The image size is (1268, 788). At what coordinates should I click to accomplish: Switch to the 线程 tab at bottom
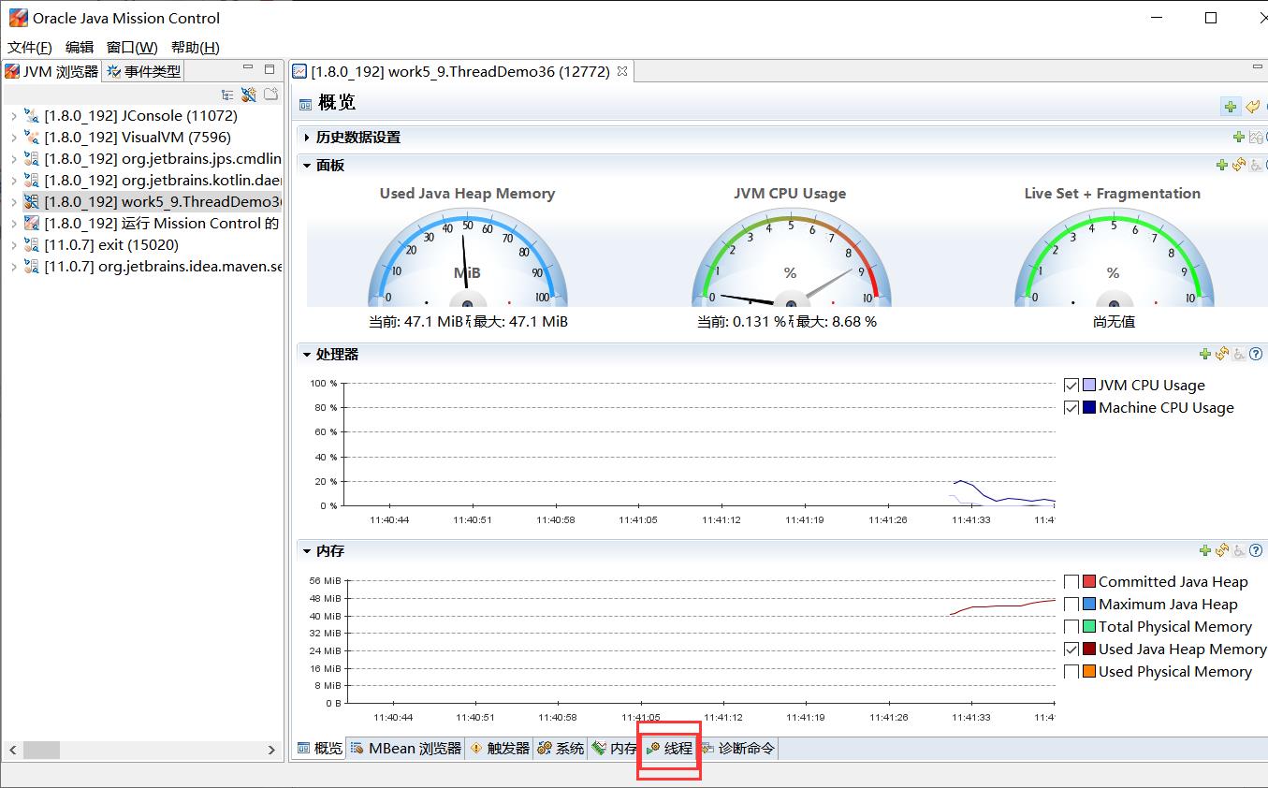669,749
